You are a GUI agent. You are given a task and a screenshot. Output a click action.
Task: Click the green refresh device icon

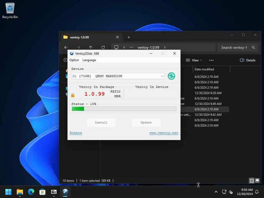coord(171,76)
